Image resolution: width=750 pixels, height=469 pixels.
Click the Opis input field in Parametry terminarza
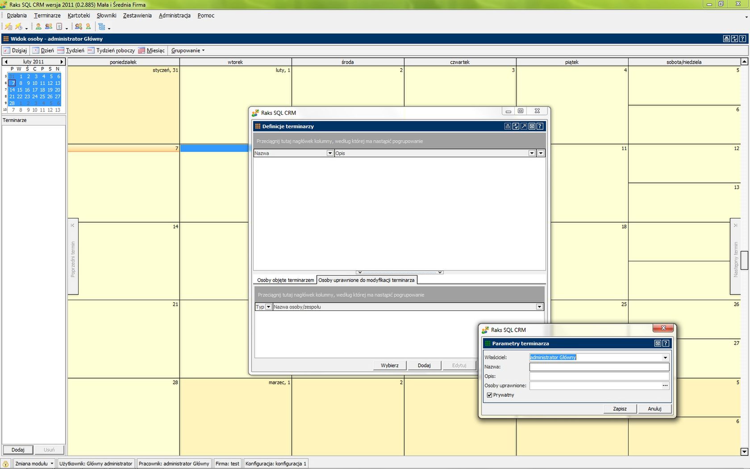pyautogui.click(x=599, y=376)
